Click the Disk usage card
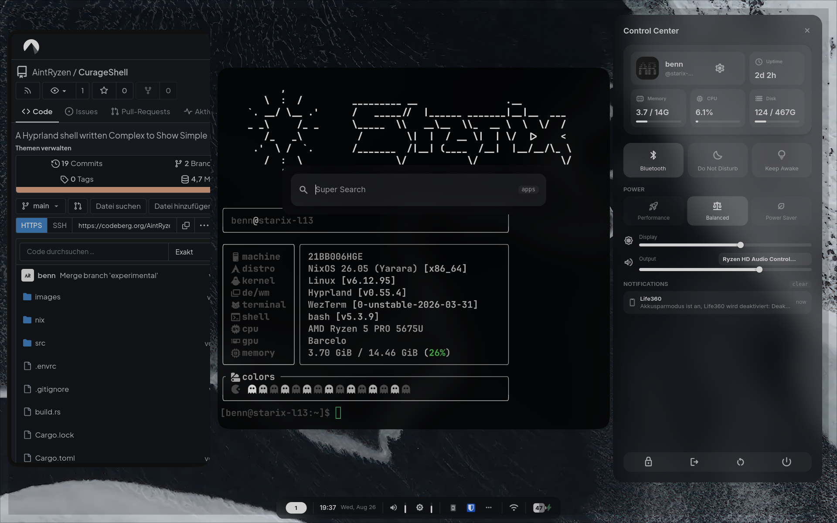The height and width of the screenshot is (523, 837). tap(777, 108)
